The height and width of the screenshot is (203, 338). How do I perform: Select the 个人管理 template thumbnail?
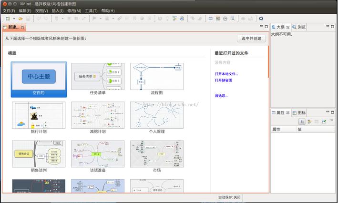157,115
